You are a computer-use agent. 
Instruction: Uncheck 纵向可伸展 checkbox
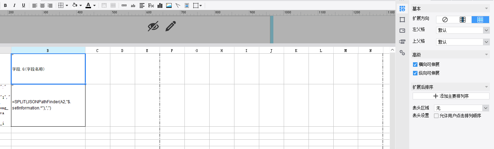415,73
